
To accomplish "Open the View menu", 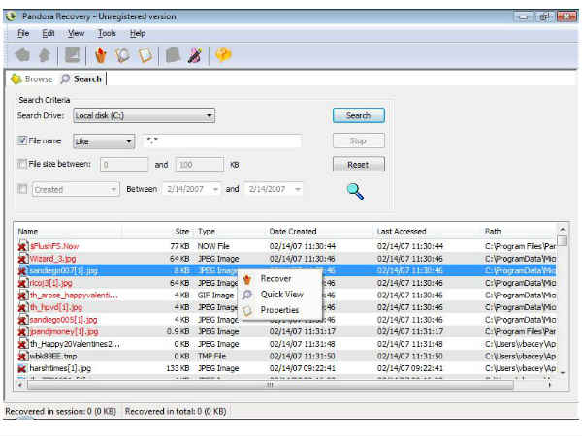I will tap(76, 33).
